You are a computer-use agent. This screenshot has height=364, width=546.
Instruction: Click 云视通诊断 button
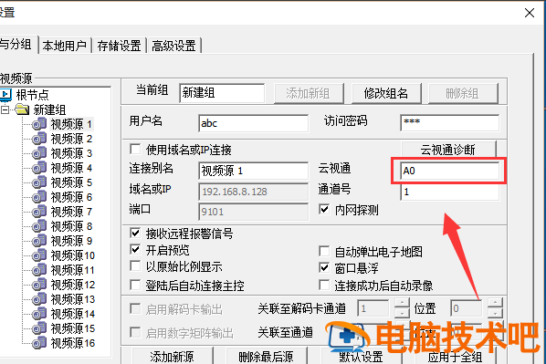(x=448, y=150)
